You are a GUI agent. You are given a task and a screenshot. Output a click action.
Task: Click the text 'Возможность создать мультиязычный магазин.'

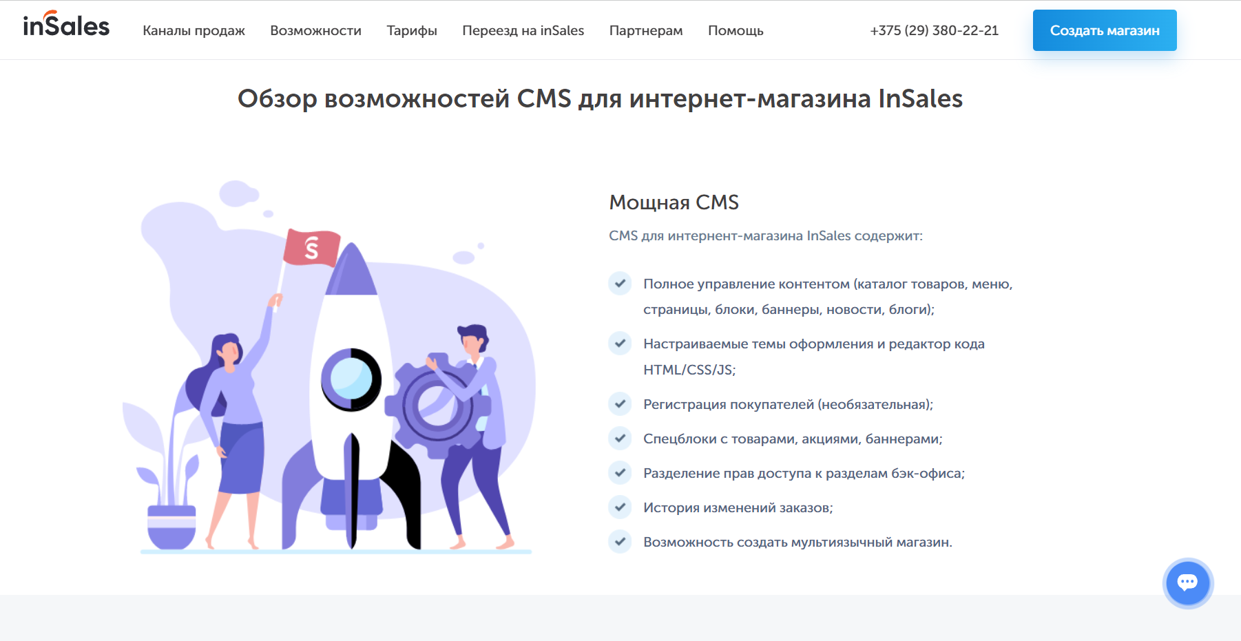[797, 542]
